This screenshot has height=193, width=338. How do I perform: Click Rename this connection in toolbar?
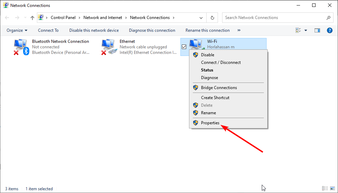pos(208,30)
